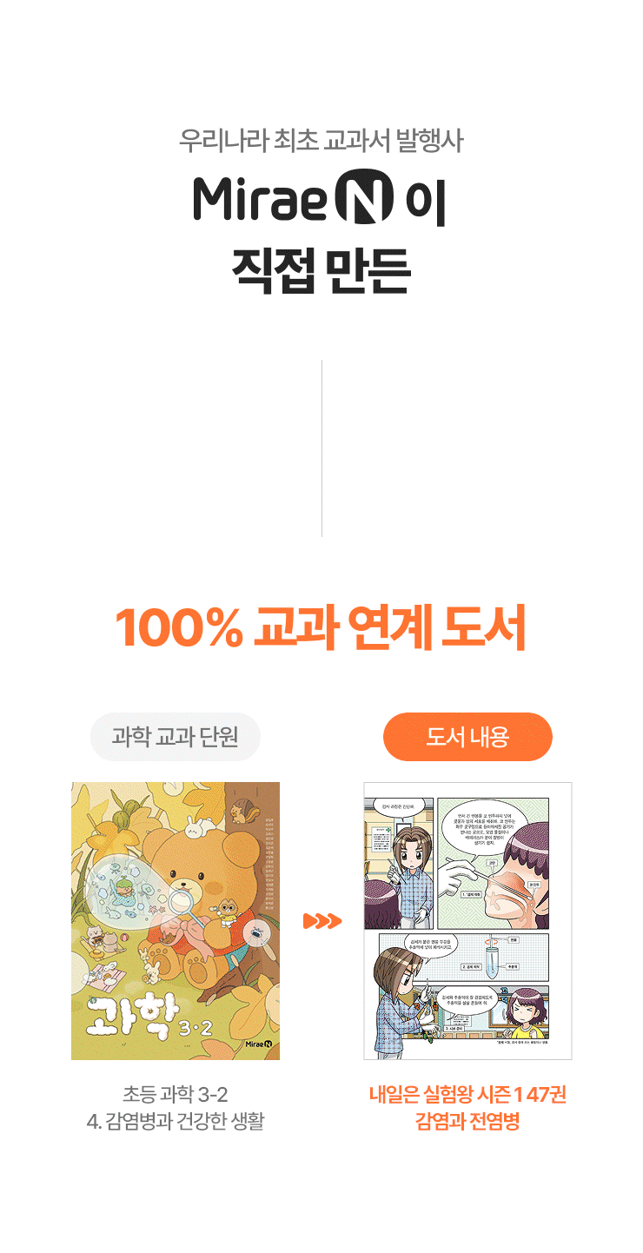643x1253 pixels.
Task: Click the 직접 만든 headline text
Action: (x=321, y=271)
